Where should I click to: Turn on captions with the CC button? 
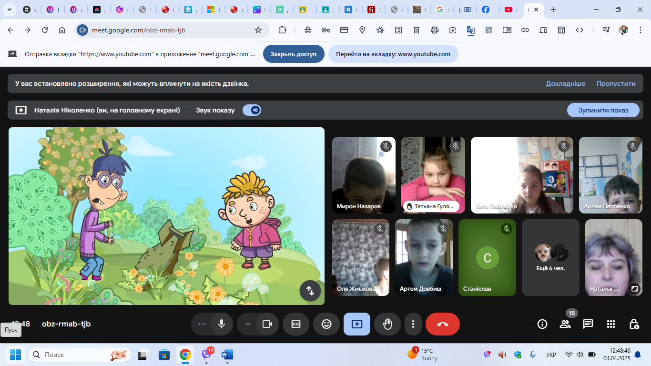tap(296, 324)
